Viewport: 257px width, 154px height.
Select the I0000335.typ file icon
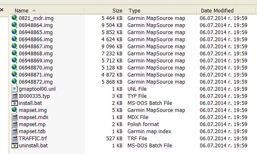pyautogui.click(x=15, y=96)
